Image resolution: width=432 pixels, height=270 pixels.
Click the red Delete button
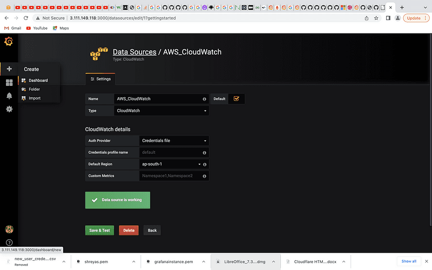click(x=129, y=231)
